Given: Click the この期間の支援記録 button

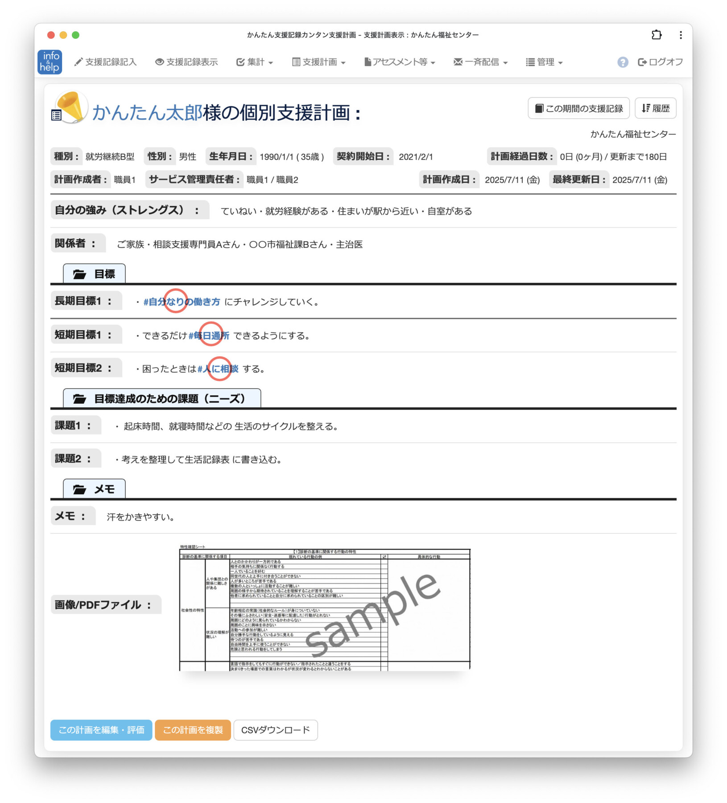Looking at the screenshot, I should click(578, 108).
